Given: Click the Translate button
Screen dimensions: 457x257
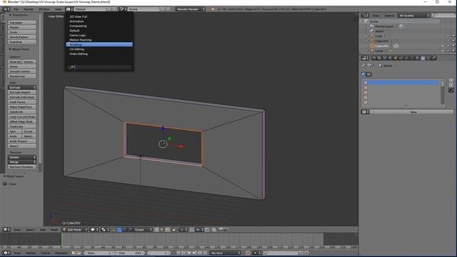Looking at the screenshot, I should 22,22.
